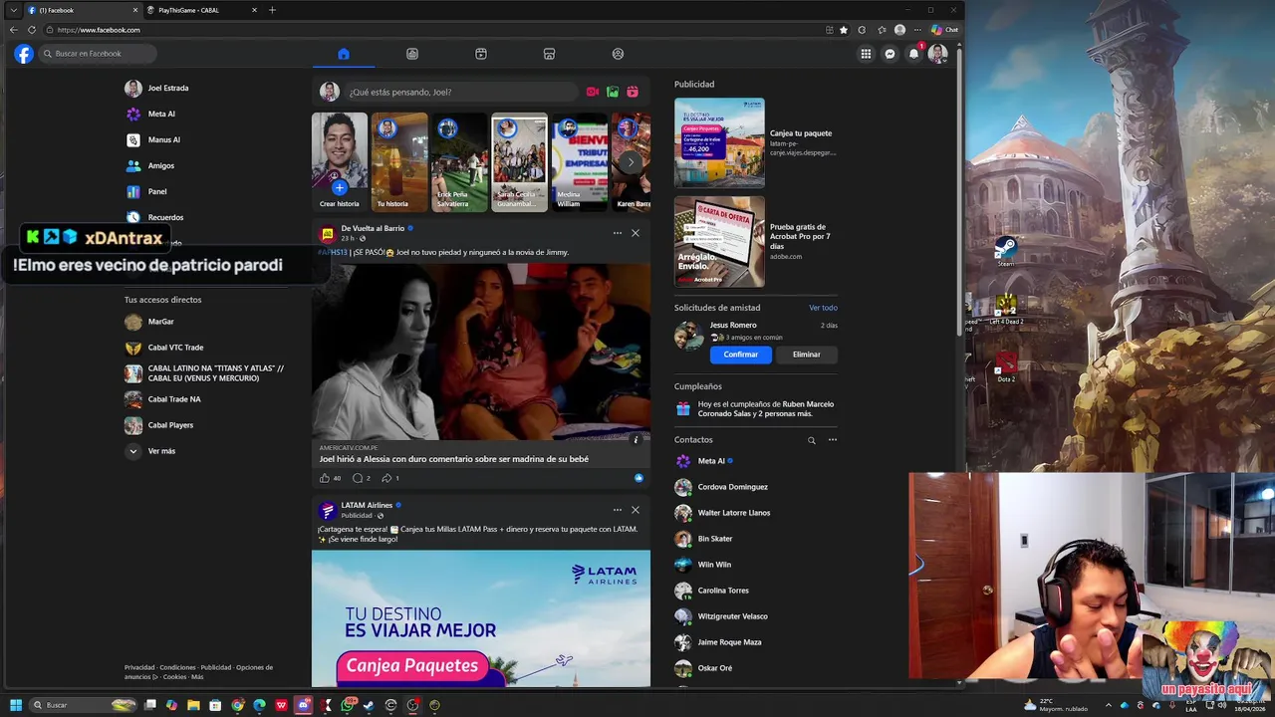1275x717 pixels.
Task: Click bookmark star in address bar
Action: [x=844, y=30]
